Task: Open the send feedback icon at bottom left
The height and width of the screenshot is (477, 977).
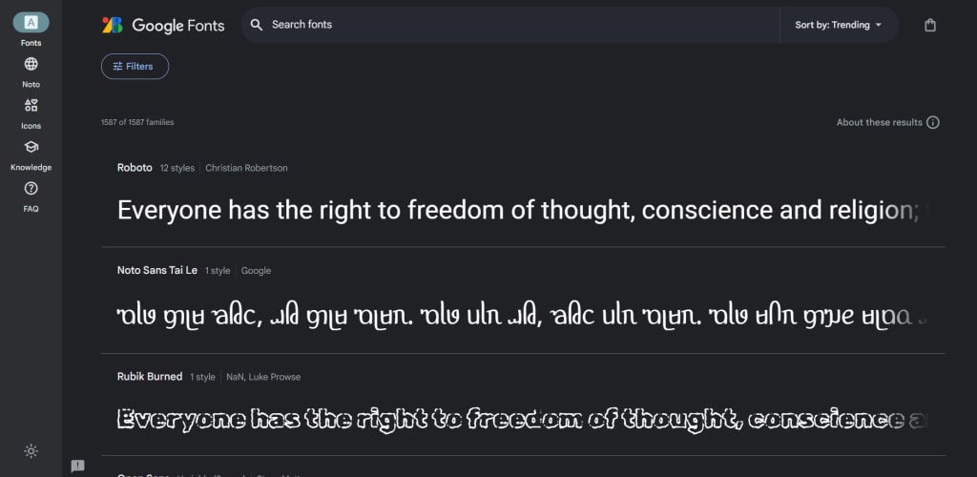Action: (77, 466)
